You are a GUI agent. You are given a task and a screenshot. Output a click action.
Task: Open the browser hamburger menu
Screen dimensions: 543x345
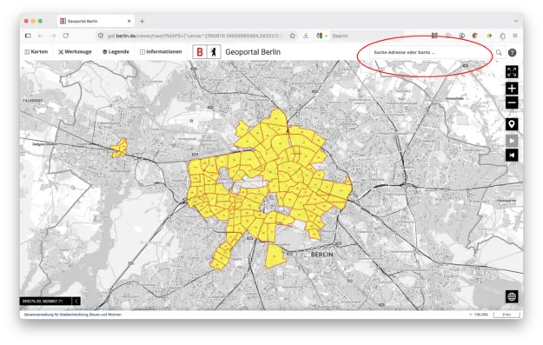[515, 36]
